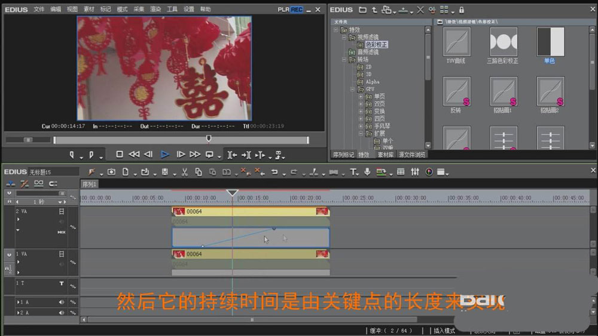Click the Stop playback button
This screenshot has height=336, width=598.
(120, 154)
